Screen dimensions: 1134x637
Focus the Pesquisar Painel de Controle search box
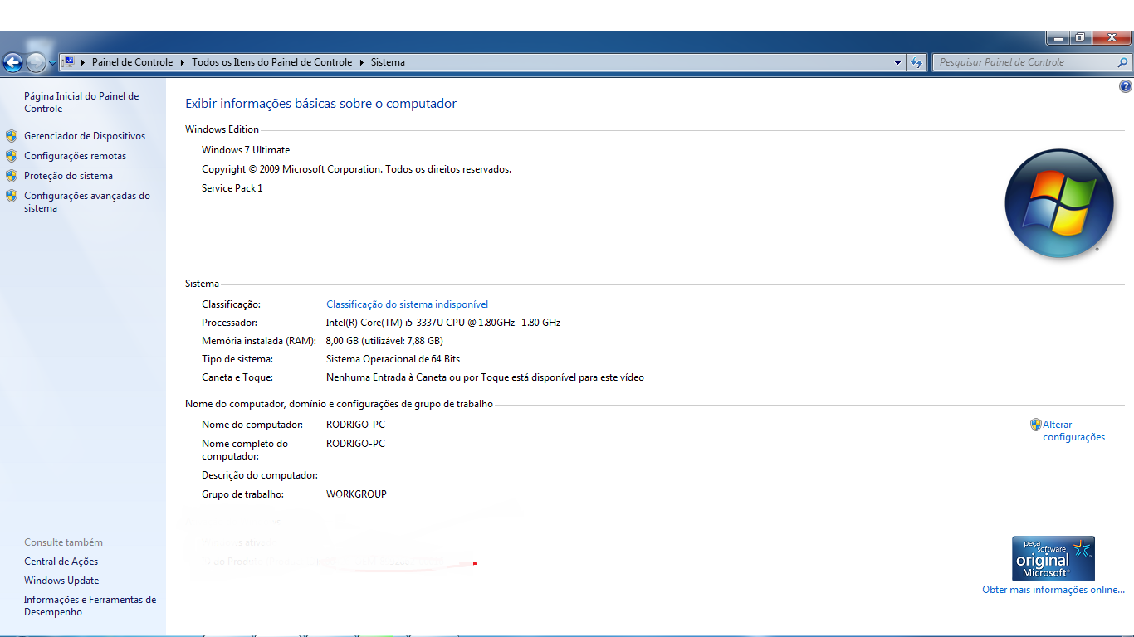(1024, 62)
